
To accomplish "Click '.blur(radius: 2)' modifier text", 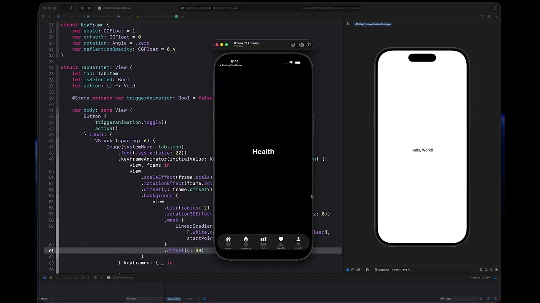I will point(187,208).
